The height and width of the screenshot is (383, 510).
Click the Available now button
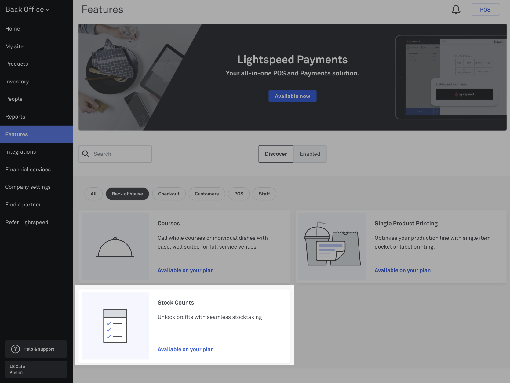coord(293,96)
